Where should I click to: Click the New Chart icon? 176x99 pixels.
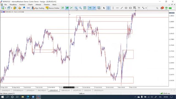(x=3, y=8)
